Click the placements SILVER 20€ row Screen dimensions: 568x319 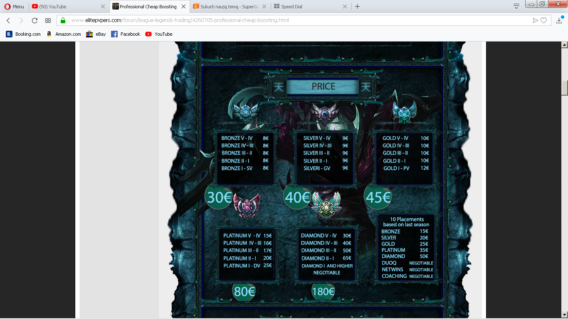click(405, 238)
